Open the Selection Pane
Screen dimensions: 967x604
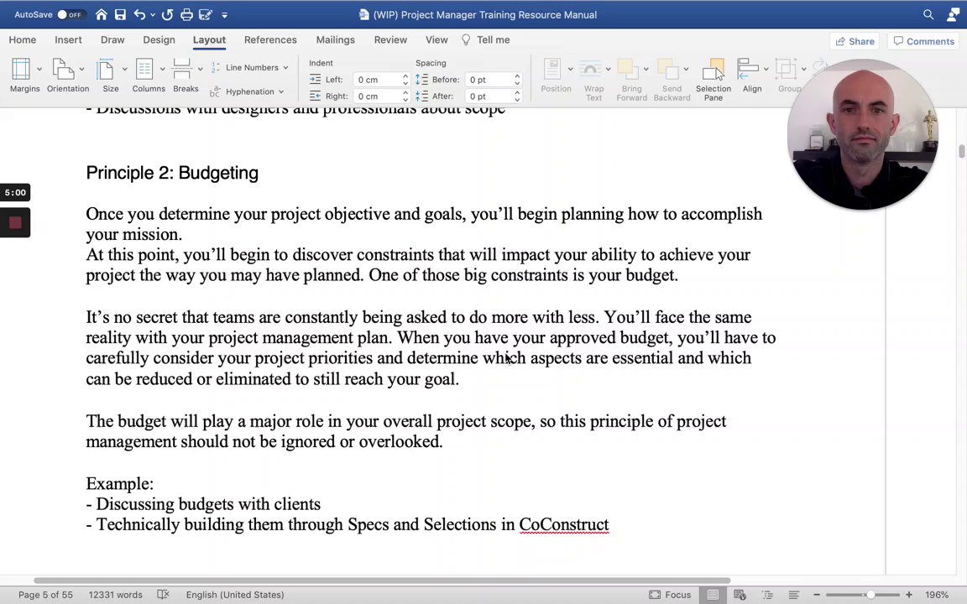coord(713,79)
